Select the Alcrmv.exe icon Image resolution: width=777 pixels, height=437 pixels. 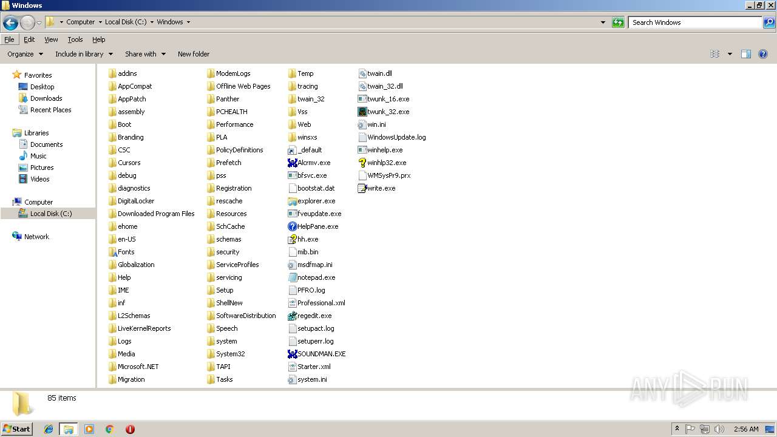(292, 163)
